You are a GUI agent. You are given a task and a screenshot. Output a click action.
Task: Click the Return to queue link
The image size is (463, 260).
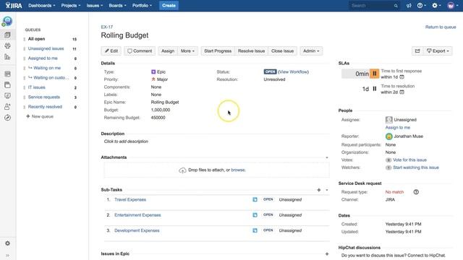[x=441, y=27]
